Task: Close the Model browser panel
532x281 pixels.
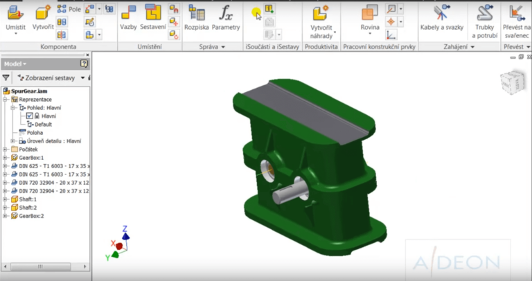Action: point(87,55)
